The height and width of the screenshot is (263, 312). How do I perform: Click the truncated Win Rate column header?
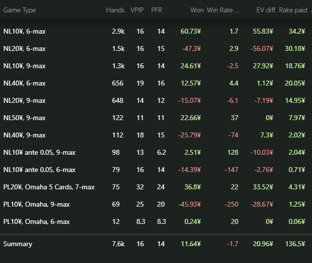[x=223, y=10]
